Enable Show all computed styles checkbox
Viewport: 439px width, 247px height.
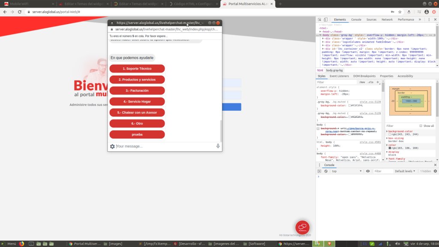tap(421, 126)
